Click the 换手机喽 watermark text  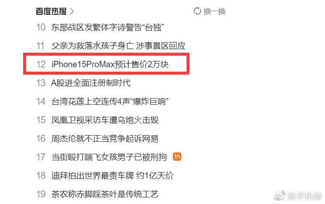305,196
